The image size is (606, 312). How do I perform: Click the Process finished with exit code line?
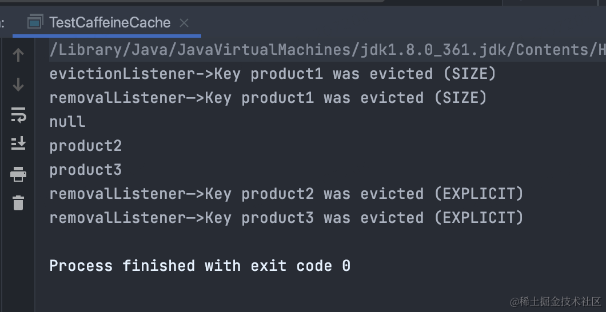200,266
